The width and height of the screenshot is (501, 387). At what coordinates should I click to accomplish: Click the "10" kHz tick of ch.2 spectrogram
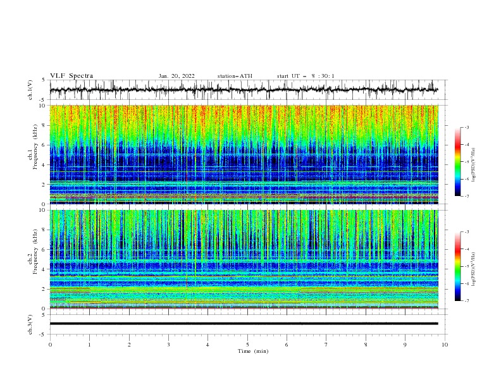coord(43,210)
